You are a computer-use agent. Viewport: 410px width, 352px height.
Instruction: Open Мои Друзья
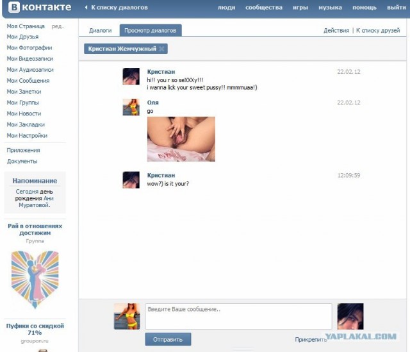point(22,37)
